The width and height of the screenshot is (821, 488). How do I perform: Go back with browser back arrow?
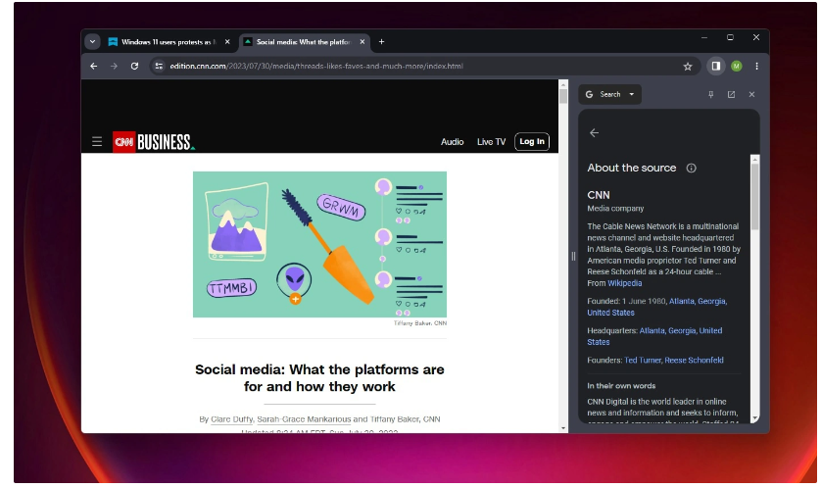coord(94,67)
